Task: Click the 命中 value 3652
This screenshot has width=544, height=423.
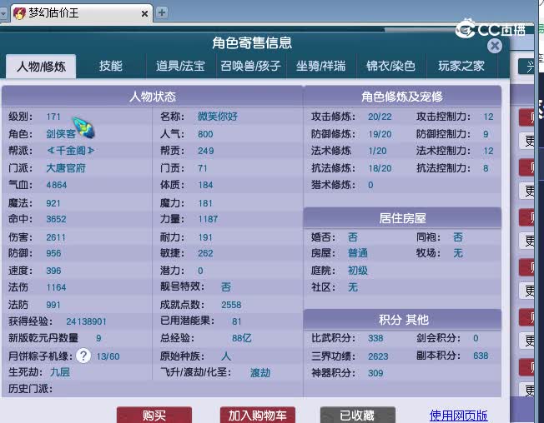Action: coord(56,219)
